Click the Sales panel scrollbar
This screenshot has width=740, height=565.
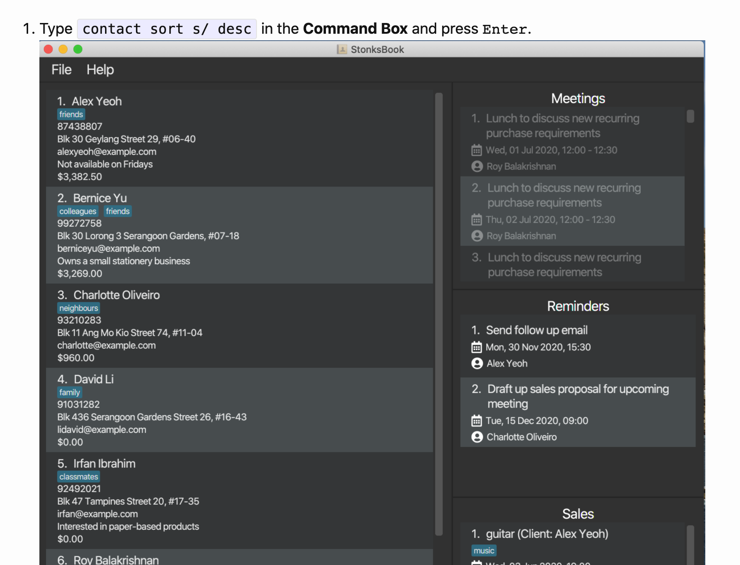pos(690,545)
